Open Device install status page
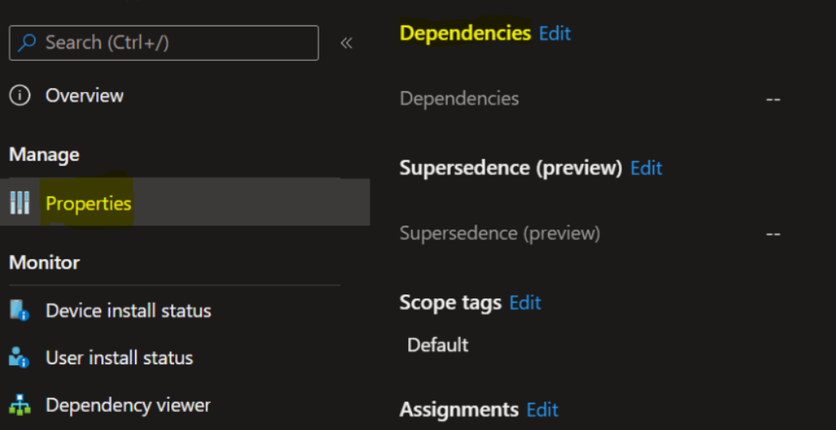836x430 pixels. pos(128,311)
